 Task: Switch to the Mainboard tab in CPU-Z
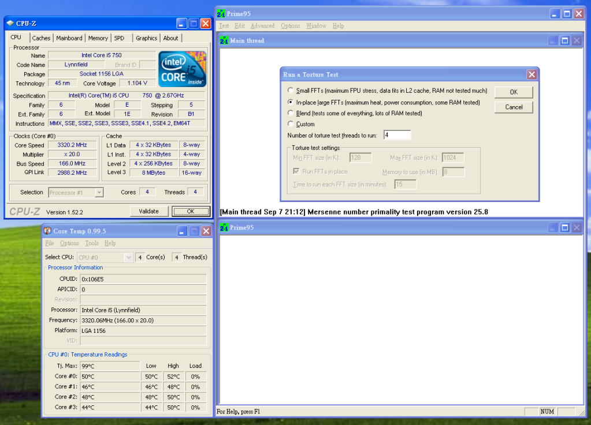[x=69, y=38]
